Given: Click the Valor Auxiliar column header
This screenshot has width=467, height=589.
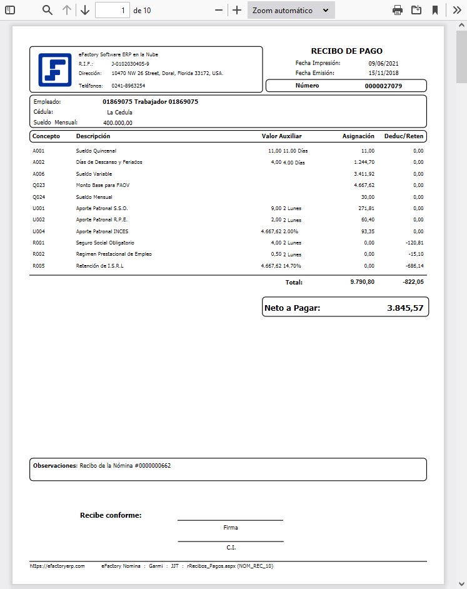Looking at the screenshot, I should pos(281,136).
